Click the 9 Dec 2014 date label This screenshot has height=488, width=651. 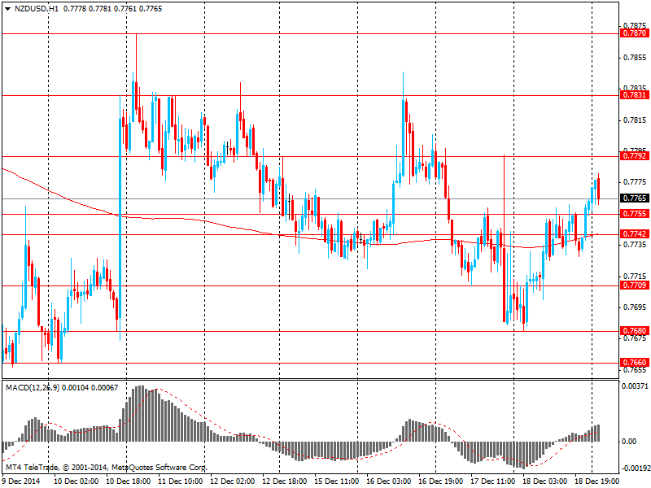[20, 481]
